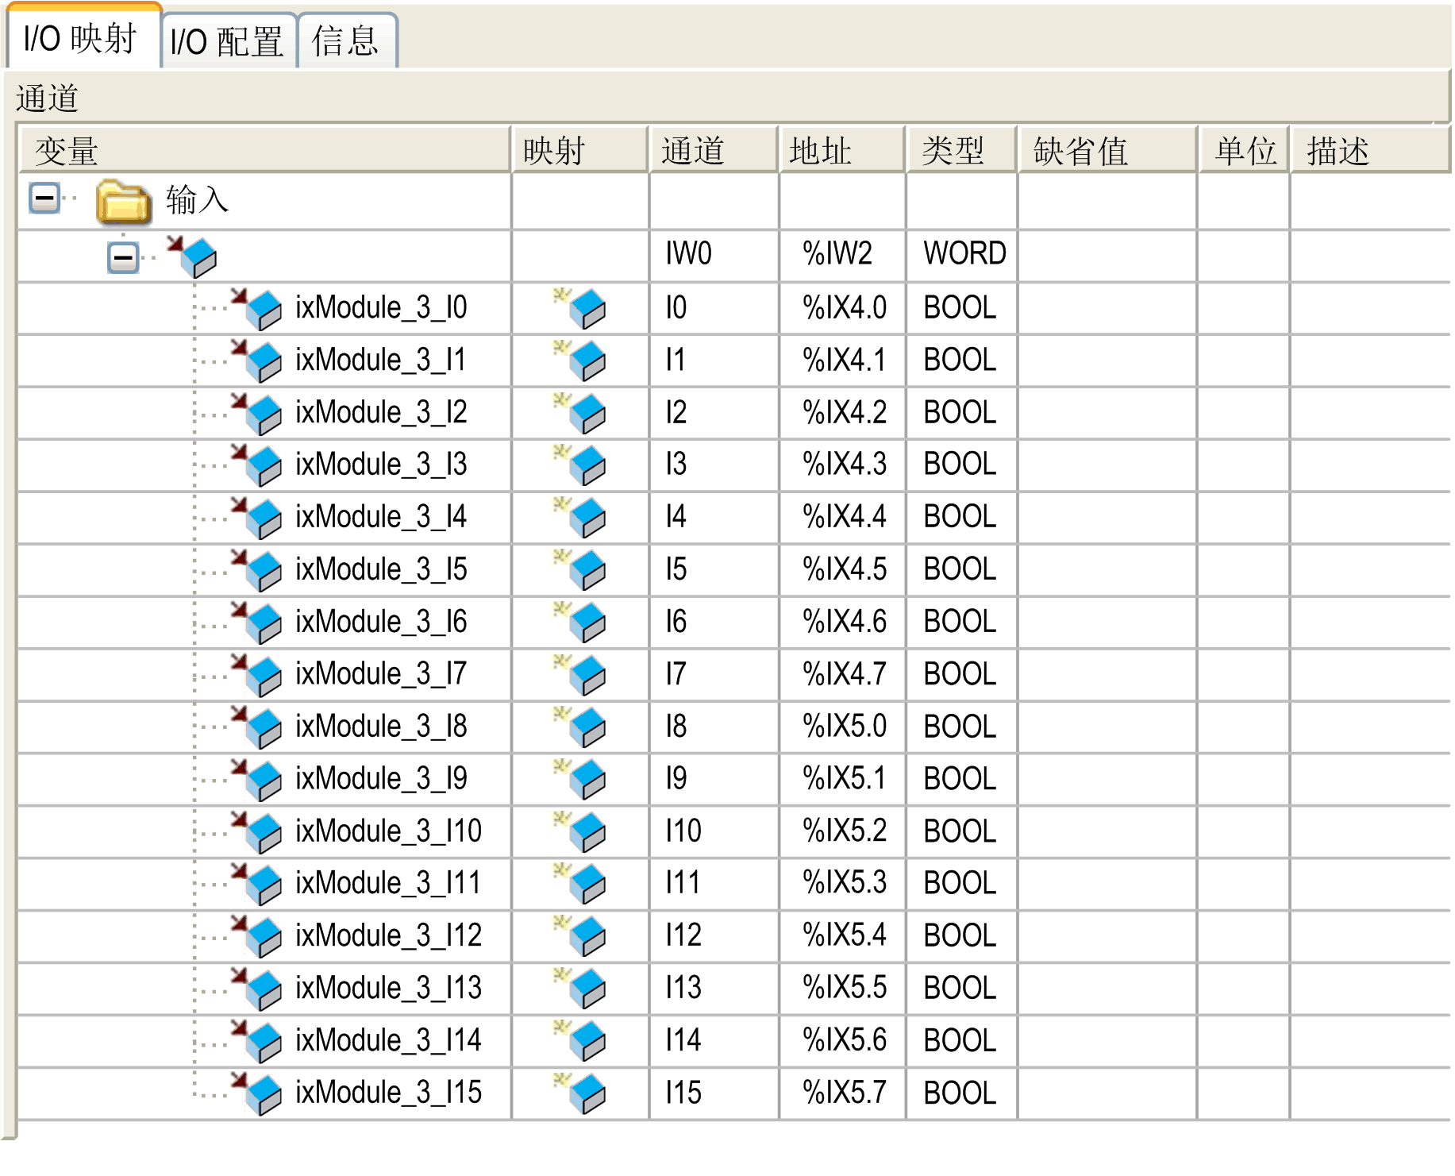Click the input channel icon beside ixModule_3_I3
1455x1176 pixels.
257,465
